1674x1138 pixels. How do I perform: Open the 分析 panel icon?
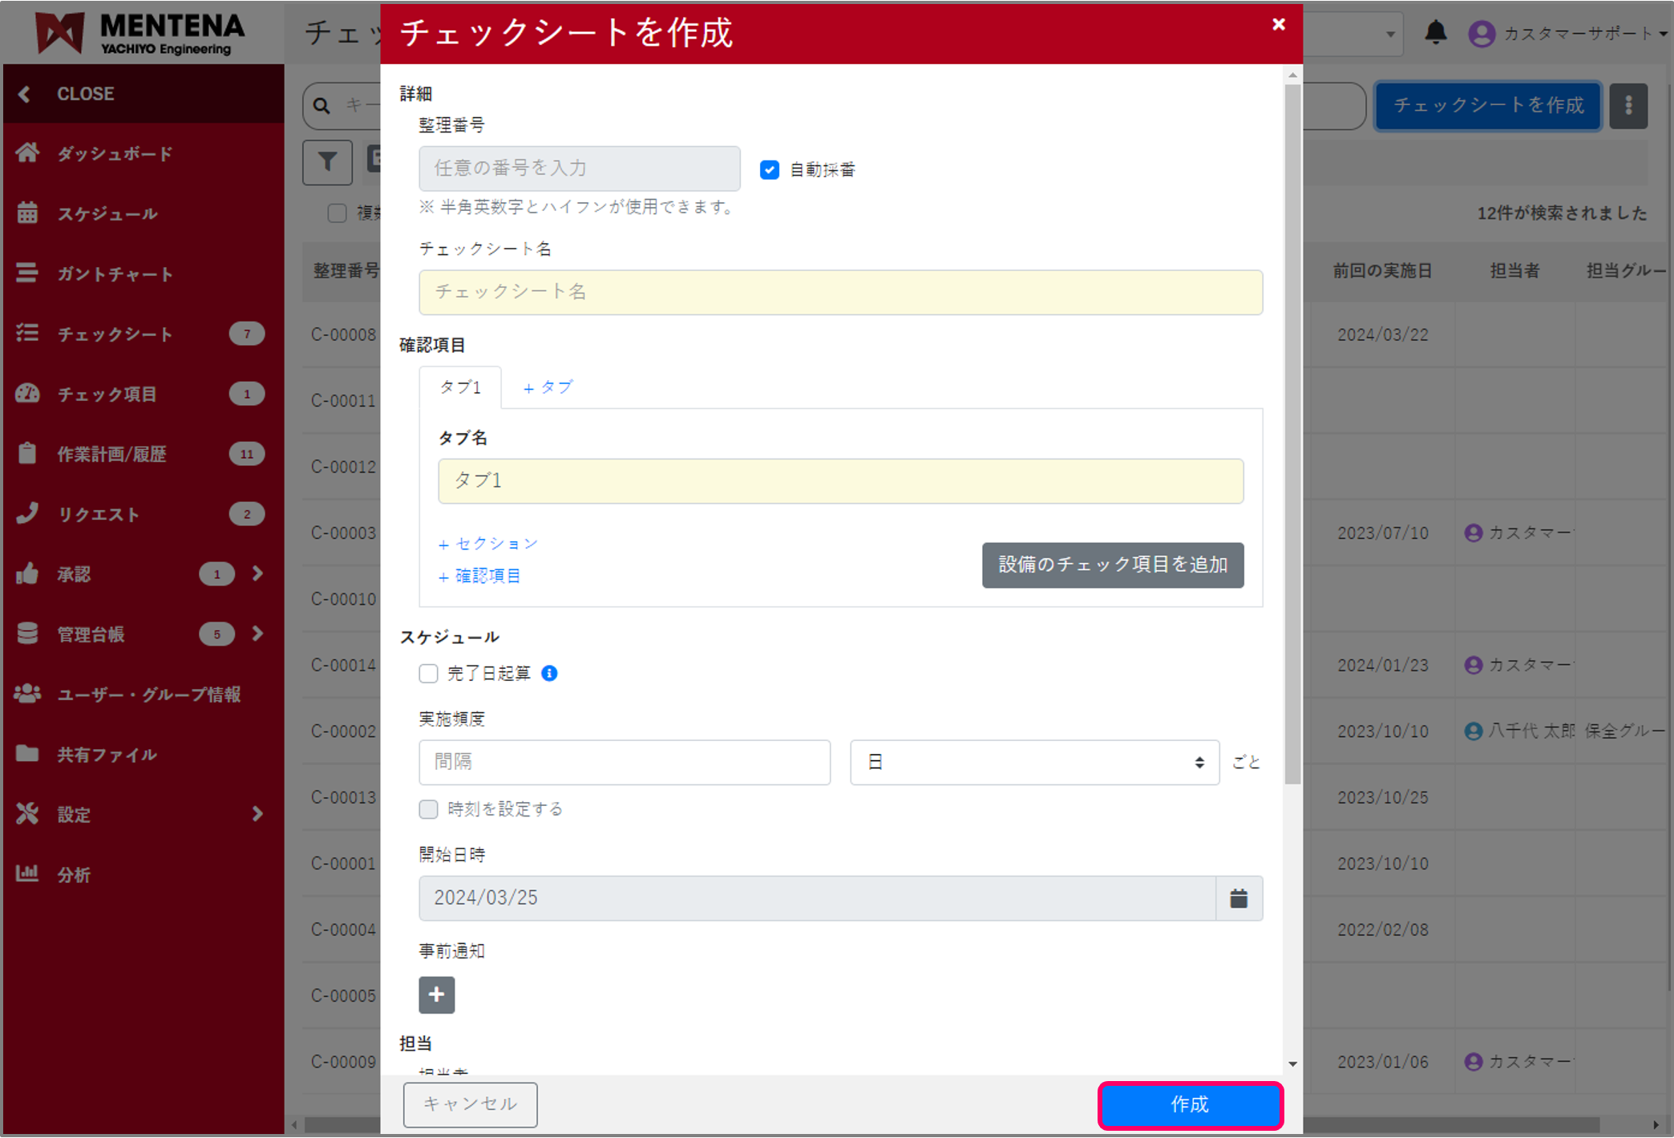[27, 874]
